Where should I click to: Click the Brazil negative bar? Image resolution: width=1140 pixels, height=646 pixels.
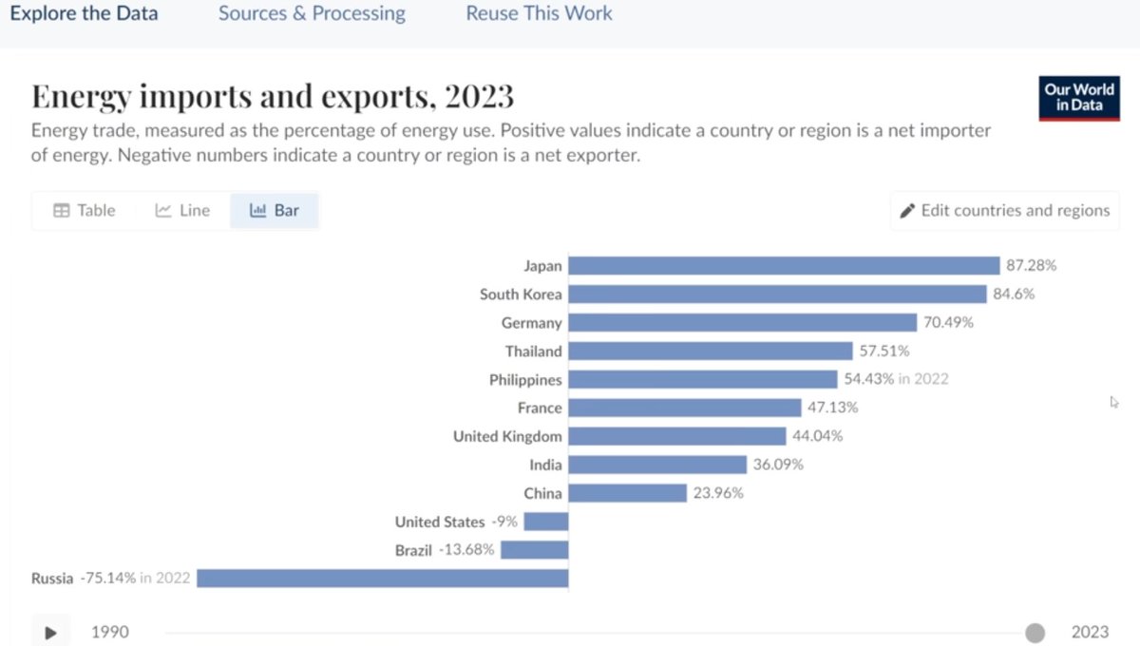click(535, 550)
